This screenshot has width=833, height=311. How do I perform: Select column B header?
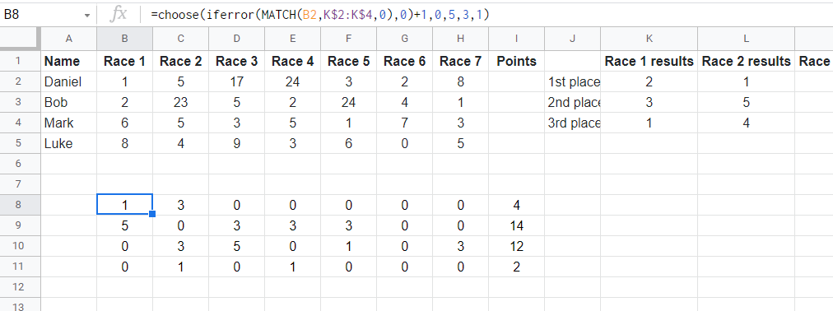coord(124,38)
